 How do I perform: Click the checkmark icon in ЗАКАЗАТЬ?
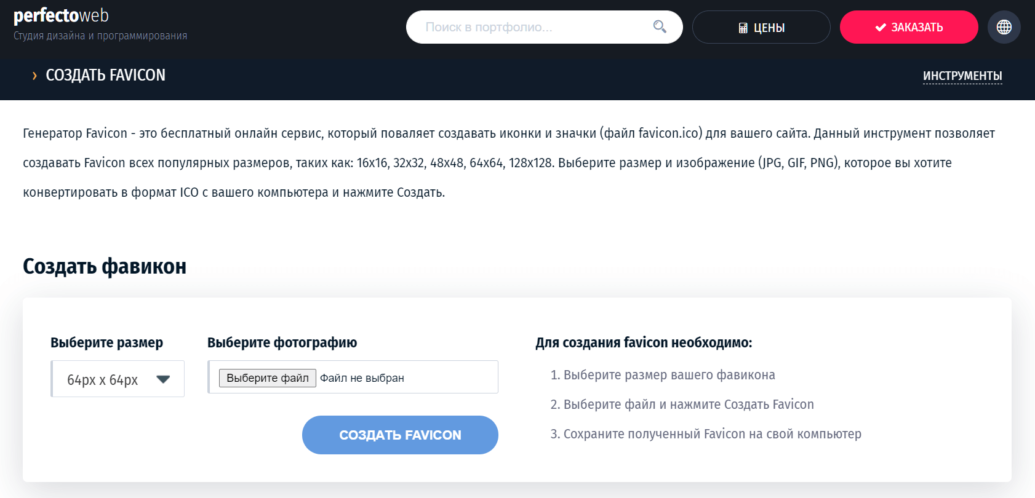[x=881, y=27]
